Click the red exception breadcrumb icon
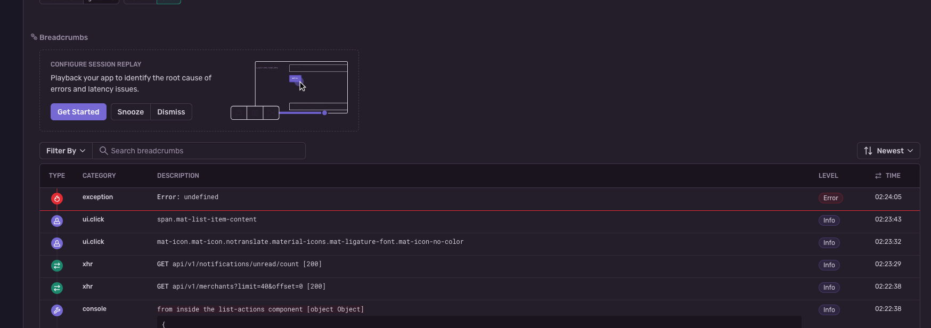931x328 pixels. [57, 198]
